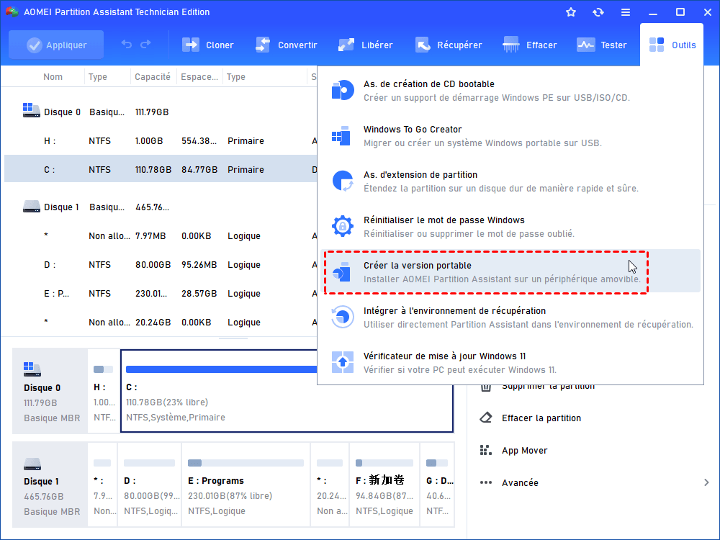
Task: Click the Effacer la partition eraser icon
Action: pos(486,418)
